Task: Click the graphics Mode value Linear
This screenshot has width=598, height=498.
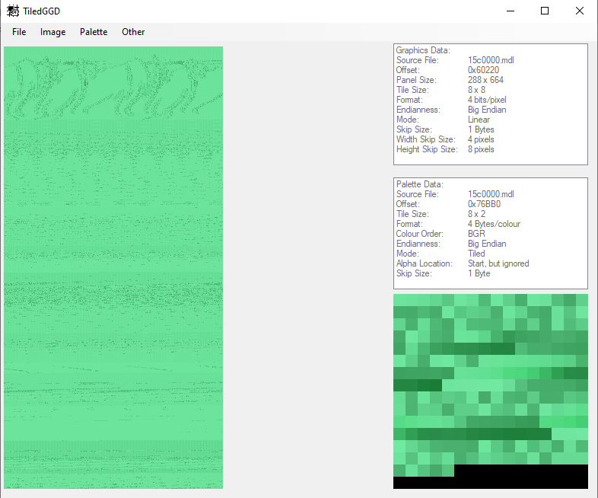Action: click(479, 120)
